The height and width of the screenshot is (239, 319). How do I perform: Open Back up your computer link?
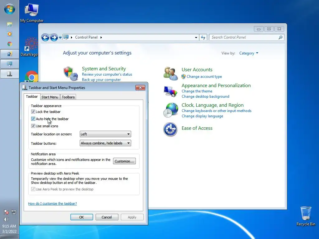101,80
